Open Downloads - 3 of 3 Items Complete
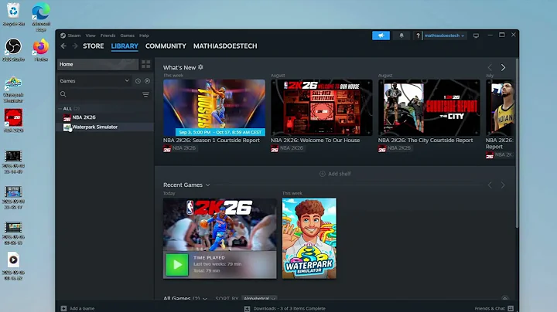 [289, 308]
